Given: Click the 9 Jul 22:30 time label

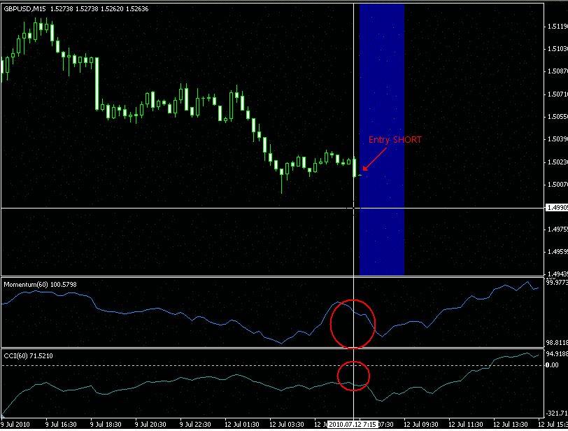Looking at the screenshot, I should pos(196,425).
